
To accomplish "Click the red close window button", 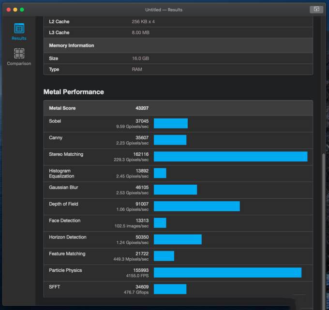I will click(x=9, y=10).
